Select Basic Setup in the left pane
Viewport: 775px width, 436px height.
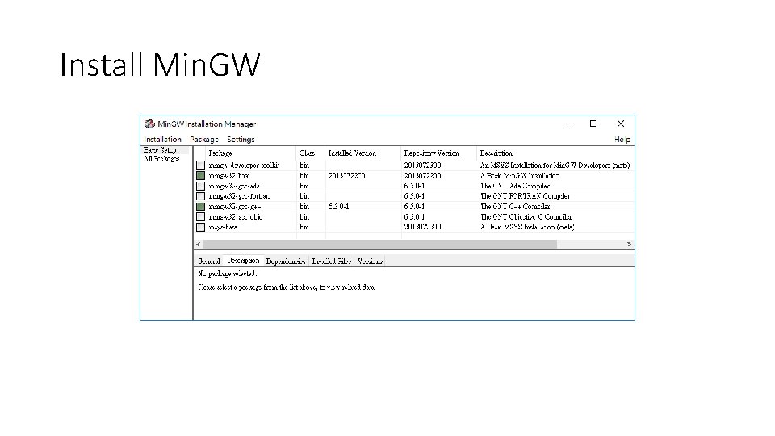point(160,150)
